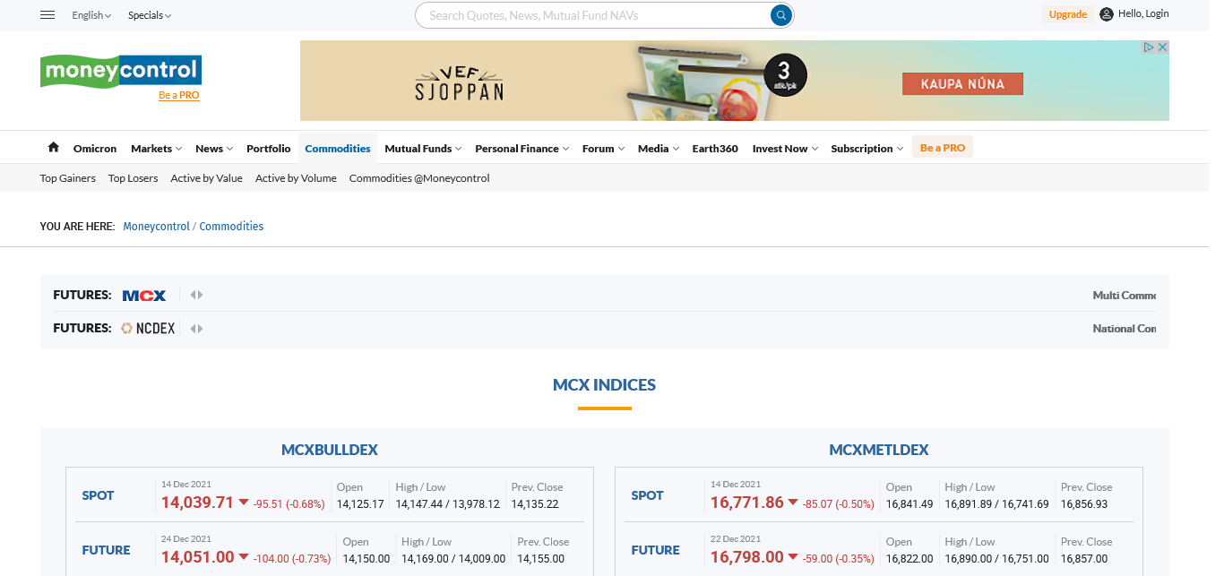Click the NCDEX futures logo
The image size is (1224, 576).
click(x=149, y=329)
